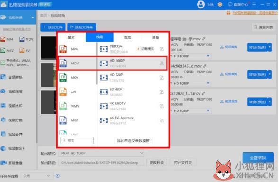Expand video conversion sidebar section
The height and width of the screenshot is (183, 279).
tap(33, 18)
